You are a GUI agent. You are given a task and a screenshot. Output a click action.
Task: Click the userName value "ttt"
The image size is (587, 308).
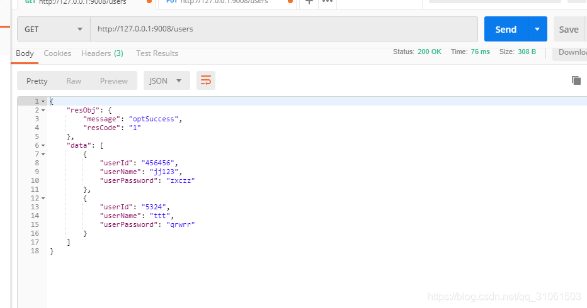point(160,216)
